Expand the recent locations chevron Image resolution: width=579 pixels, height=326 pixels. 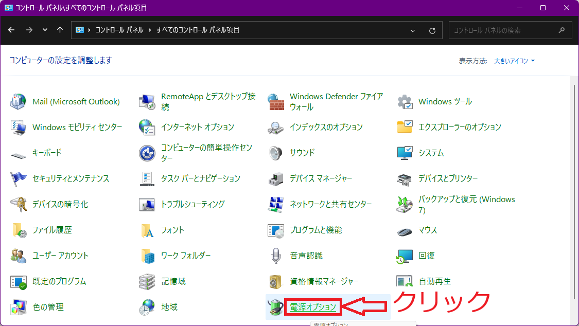pyautogui.click(x=45, y=30)
